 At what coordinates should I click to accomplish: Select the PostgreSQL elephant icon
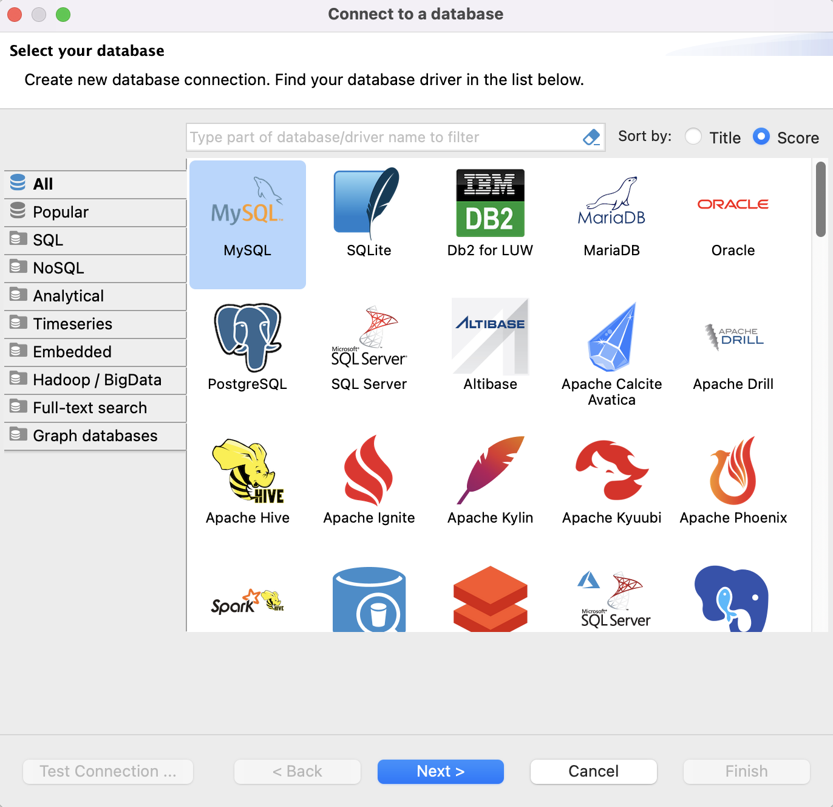click(x=247, y=338)
